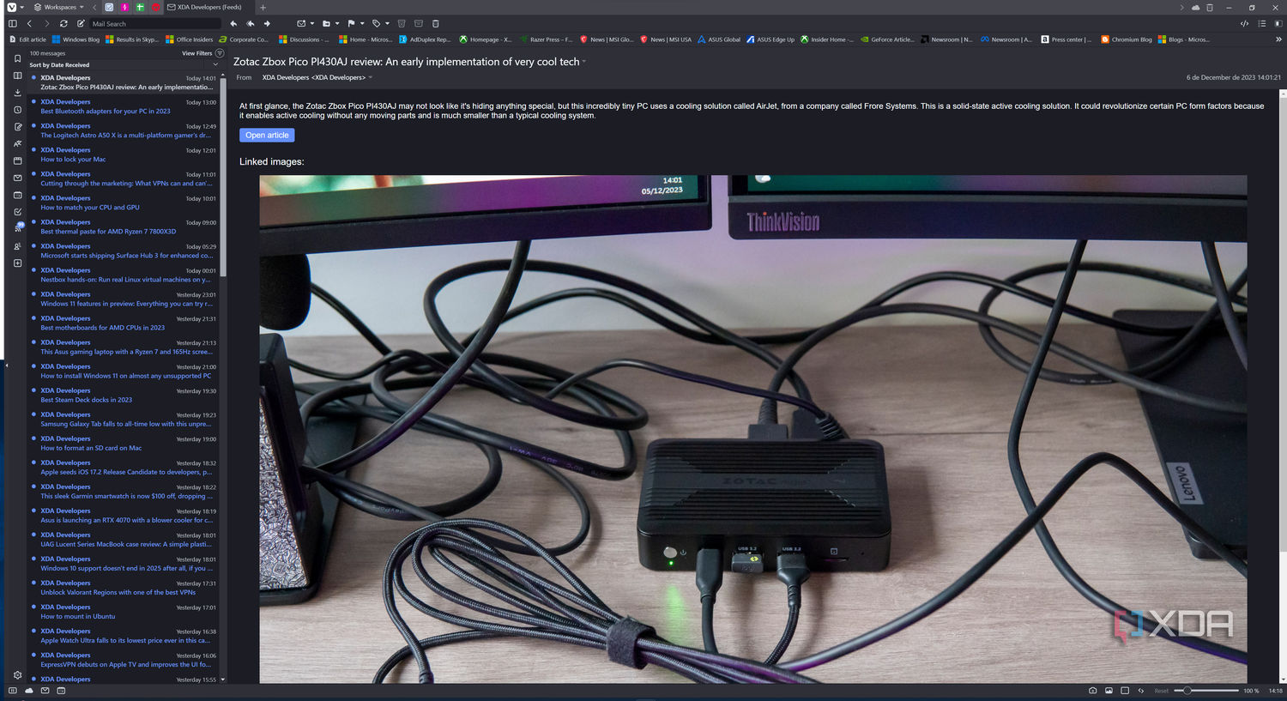1287x701 pixels.
Task: Select Best Bluetooth adapters for your PC message
Action: coord(124,106)
